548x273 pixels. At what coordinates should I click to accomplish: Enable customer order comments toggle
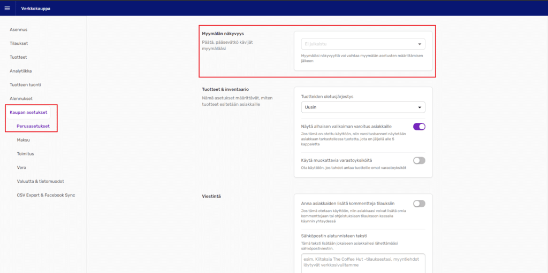coord(419,204)
